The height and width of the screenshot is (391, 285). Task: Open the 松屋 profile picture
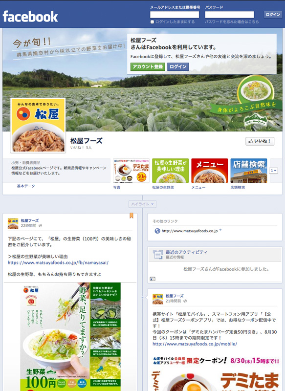point(38,126)
